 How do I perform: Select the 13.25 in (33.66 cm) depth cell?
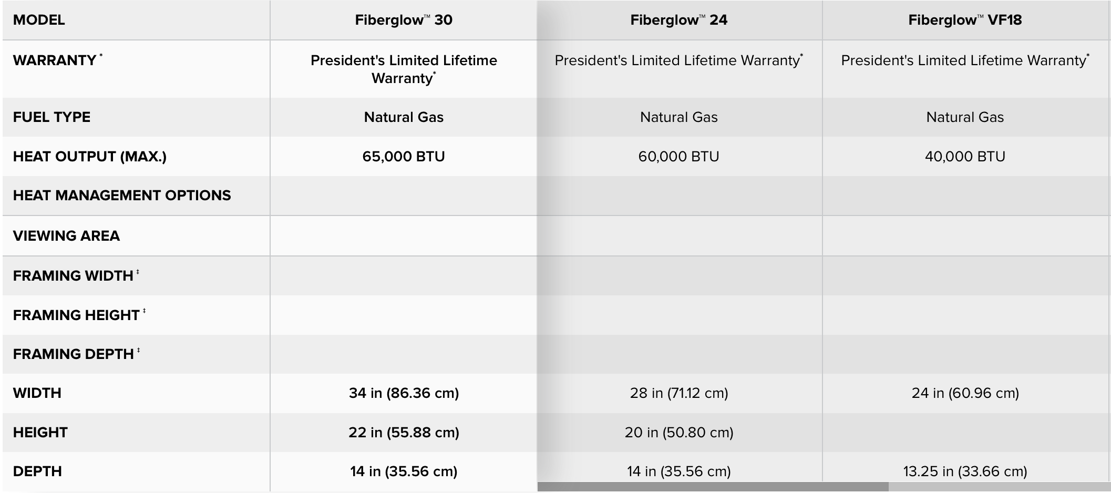point(965,471)
